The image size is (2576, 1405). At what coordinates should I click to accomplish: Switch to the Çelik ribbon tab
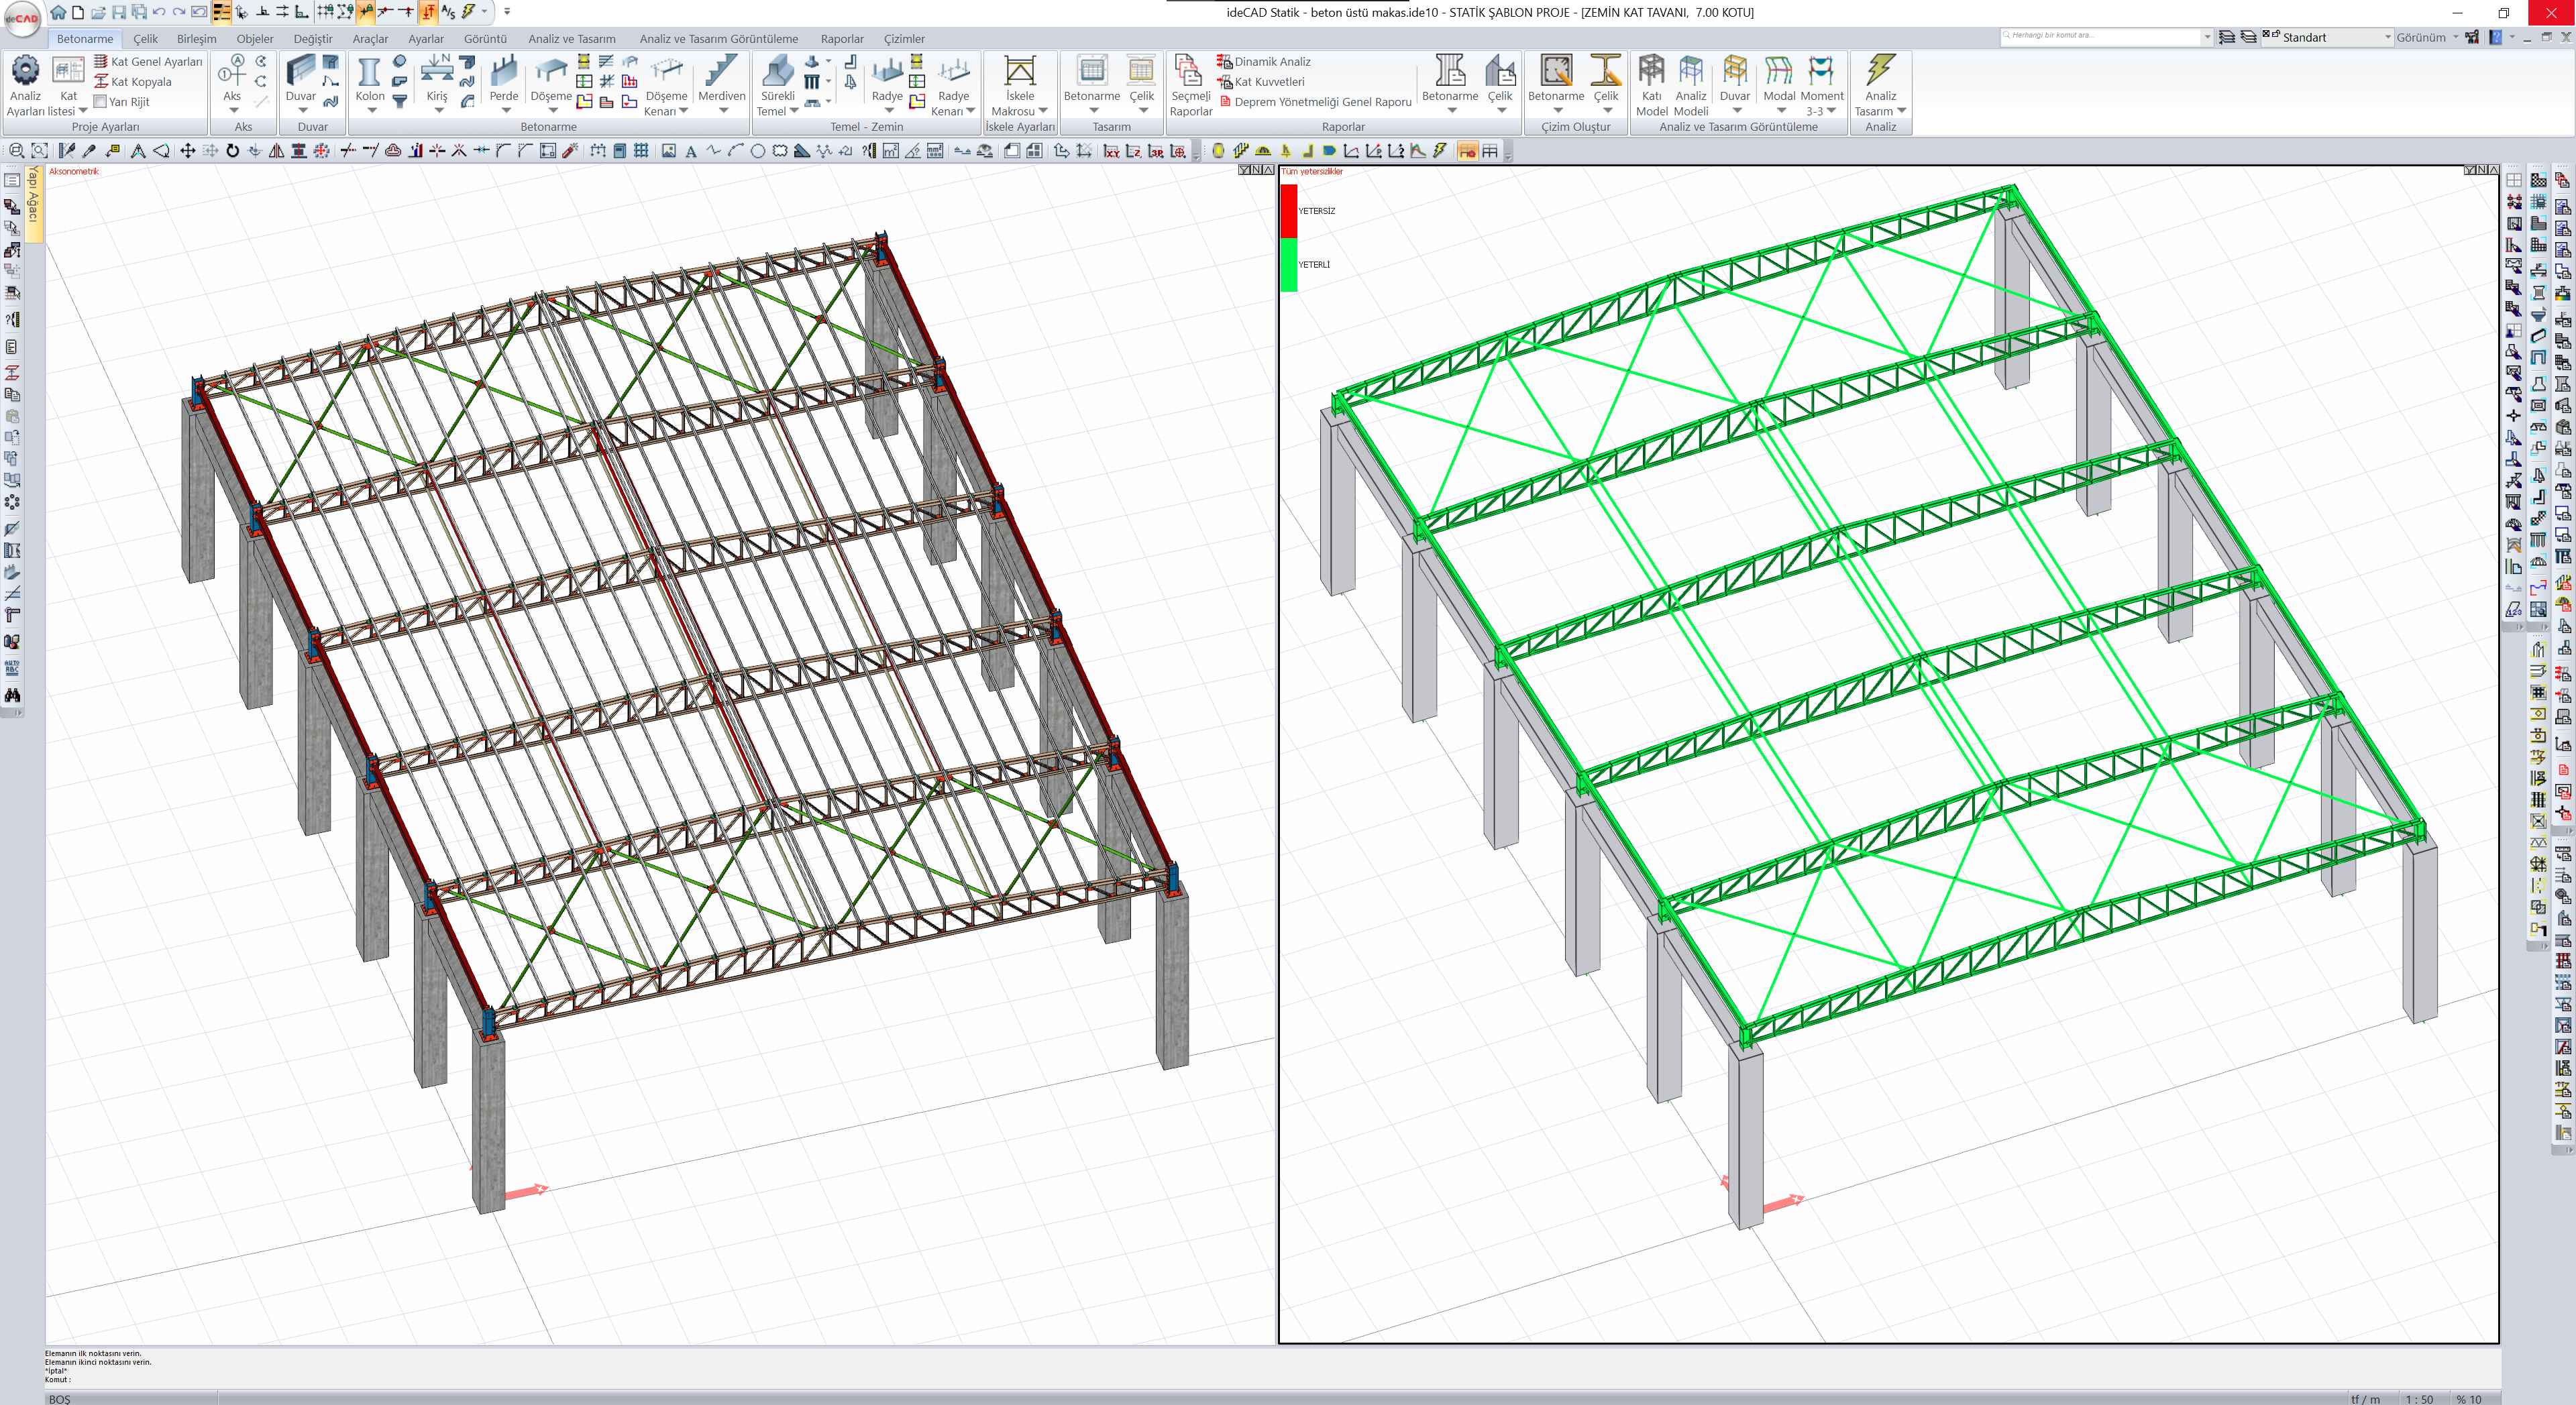[145, 39]
